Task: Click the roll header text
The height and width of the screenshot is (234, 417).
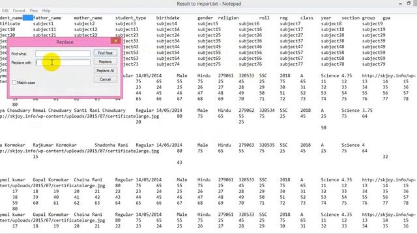Action: pyautogui.click(x=265, y=18)
